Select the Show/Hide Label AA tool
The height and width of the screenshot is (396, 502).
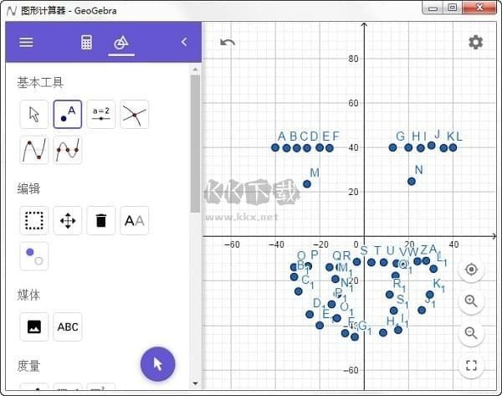point(135,220)
